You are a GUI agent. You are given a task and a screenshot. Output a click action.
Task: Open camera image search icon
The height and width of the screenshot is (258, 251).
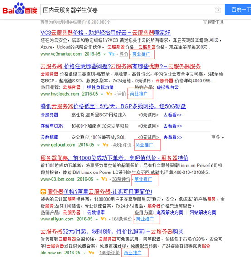point(218,10)
